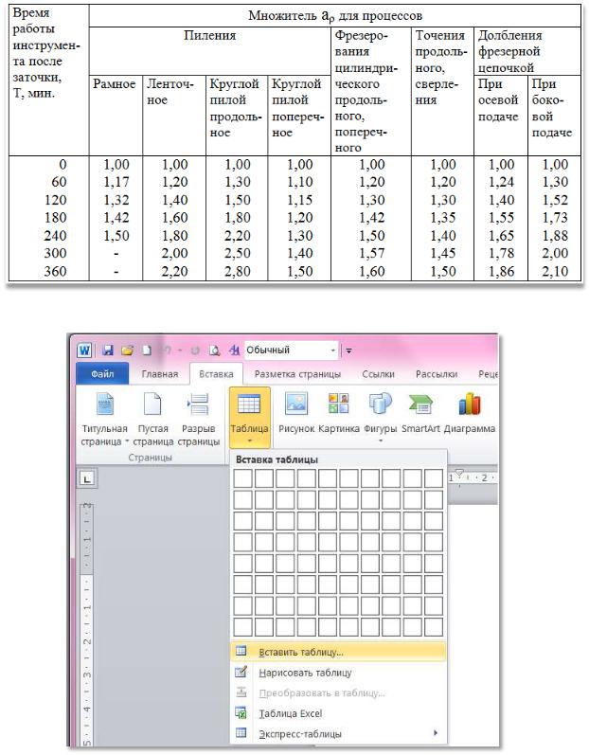Insert a Рисунок from file
Viewport: 589px width, 755px height.
click(296, 413)
